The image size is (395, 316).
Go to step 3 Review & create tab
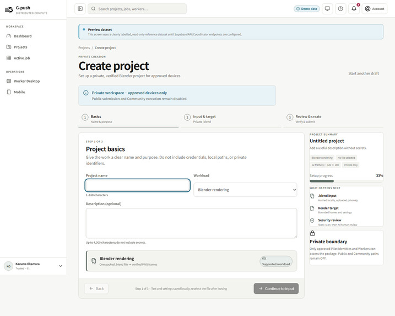click(x=333, y=119)
